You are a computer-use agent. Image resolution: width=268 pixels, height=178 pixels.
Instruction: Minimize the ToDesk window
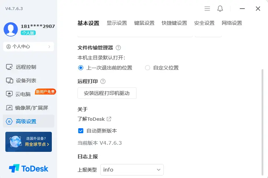(x=242, y=9)
